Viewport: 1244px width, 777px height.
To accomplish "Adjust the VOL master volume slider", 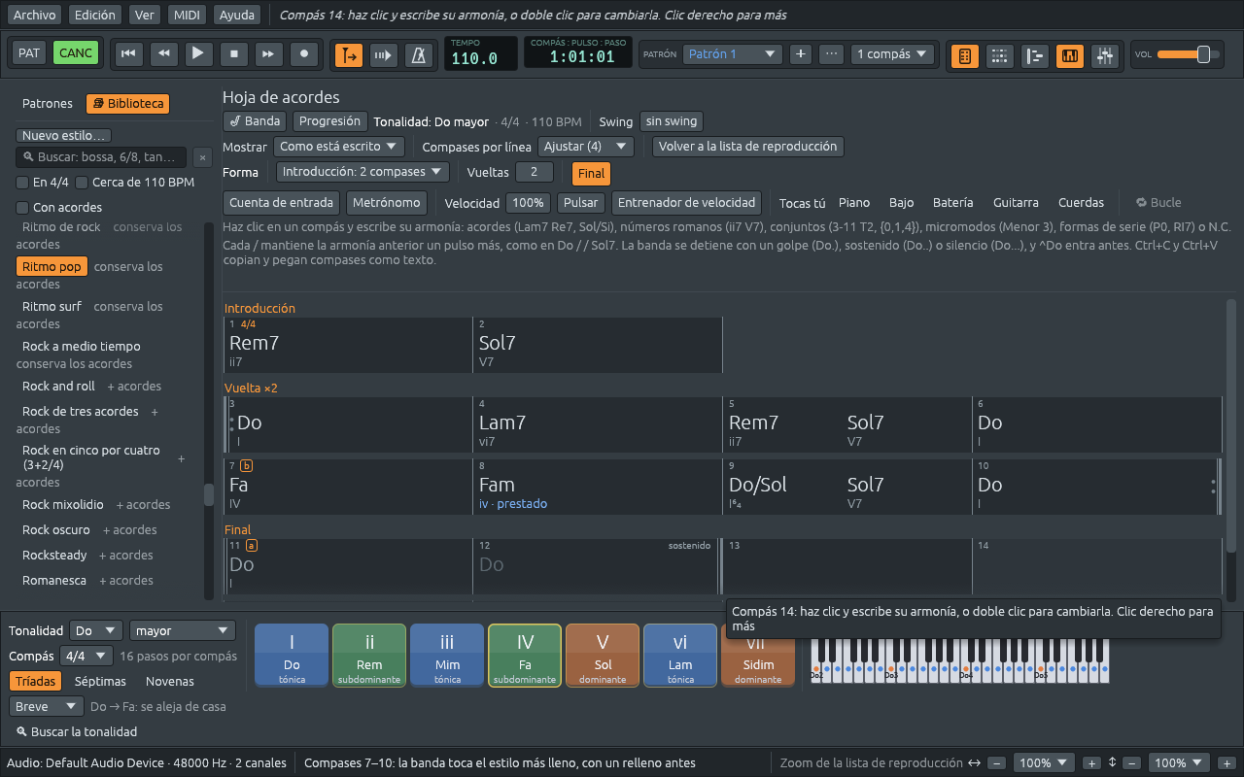I will (1190, 54).
